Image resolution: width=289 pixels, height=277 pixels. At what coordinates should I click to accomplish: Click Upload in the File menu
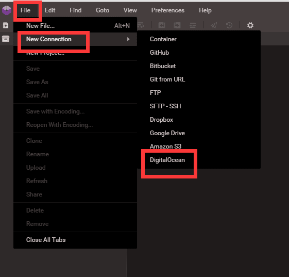tap(75, 168)
